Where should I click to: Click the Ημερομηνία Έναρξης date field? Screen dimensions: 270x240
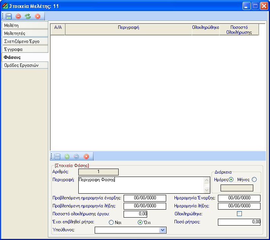pos(239,198)
